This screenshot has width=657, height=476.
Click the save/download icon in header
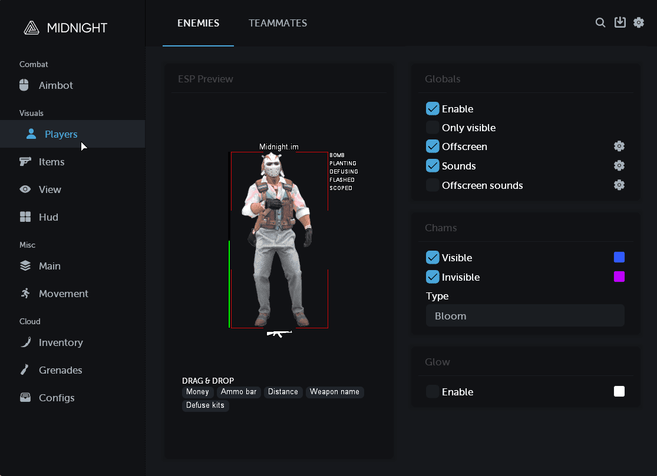click(619, 22)
